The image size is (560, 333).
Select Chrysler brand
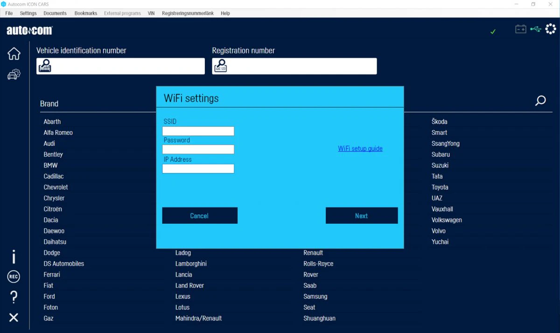(x=54, y=198)
